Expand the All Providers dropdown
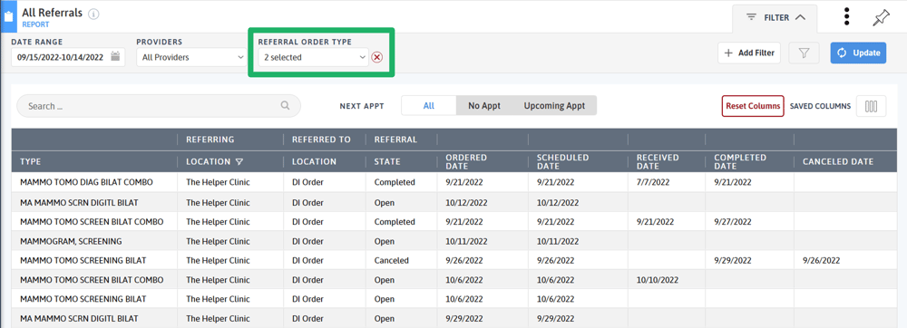Screen dimensions: 907x328 (191, 57)
